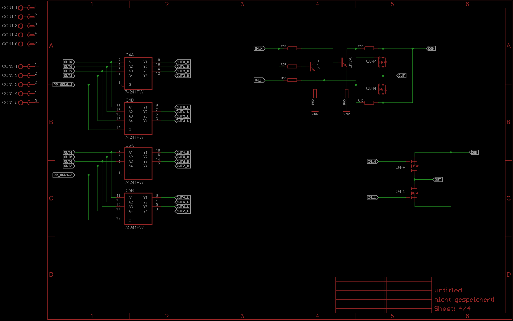Select resistor R49 symbol
The width and height of the screenshot is (513, 321).
(369, 102)
